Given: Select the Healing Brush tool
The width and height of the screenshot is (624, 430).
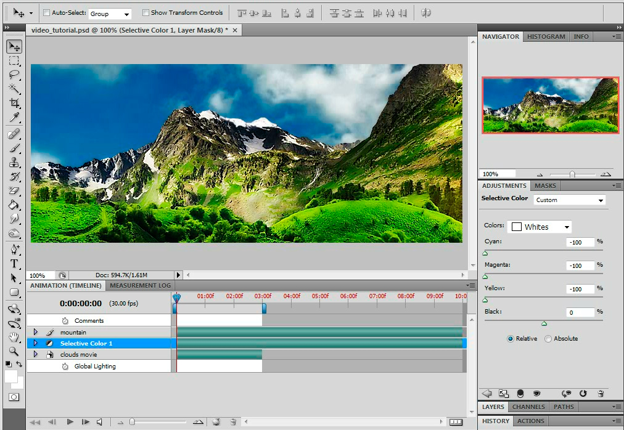Looking at the screenshot, I should (14, 134).
